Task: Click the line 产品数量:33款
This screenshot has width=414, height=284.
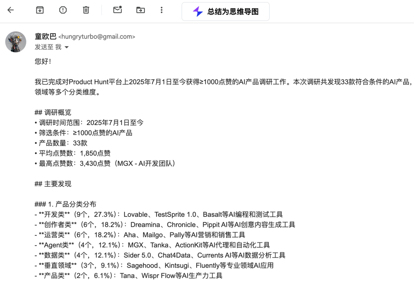Action: [x=61, y=143]
